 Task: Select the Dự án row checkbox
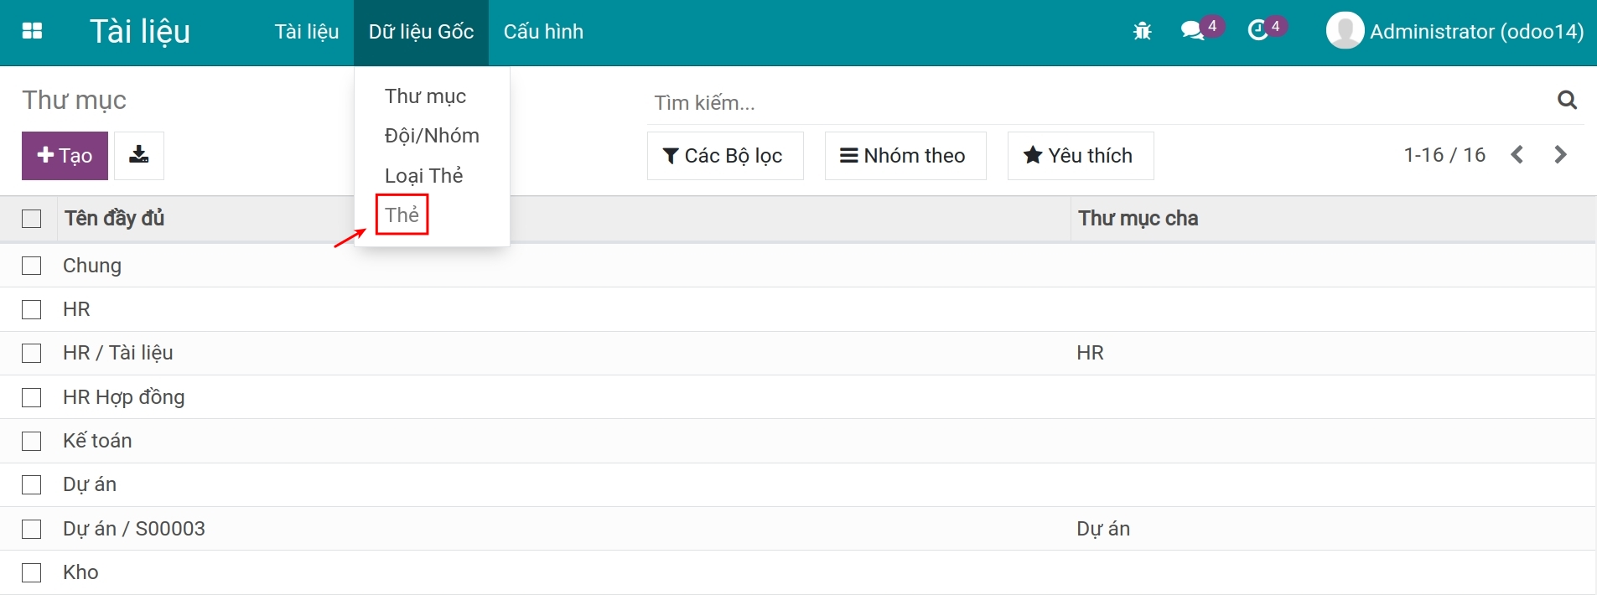pyautogui.click(x=32, y=484)
